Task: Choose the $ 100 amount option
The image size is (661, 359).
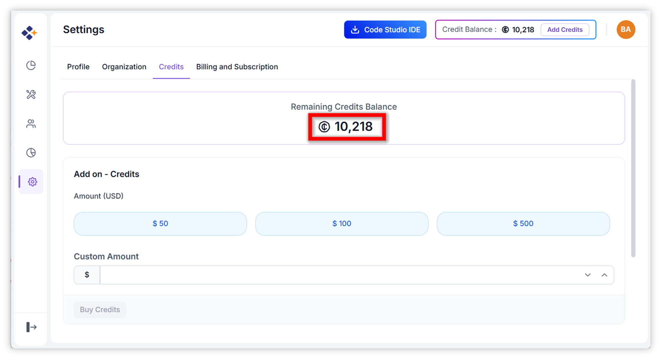Action: 342,224
